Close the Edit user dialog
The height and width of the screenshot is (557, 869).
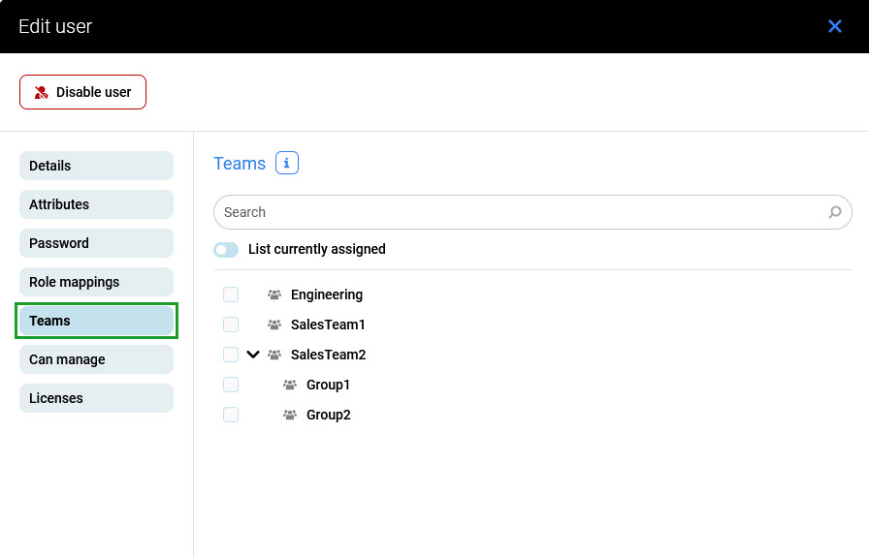coord(834,26)
